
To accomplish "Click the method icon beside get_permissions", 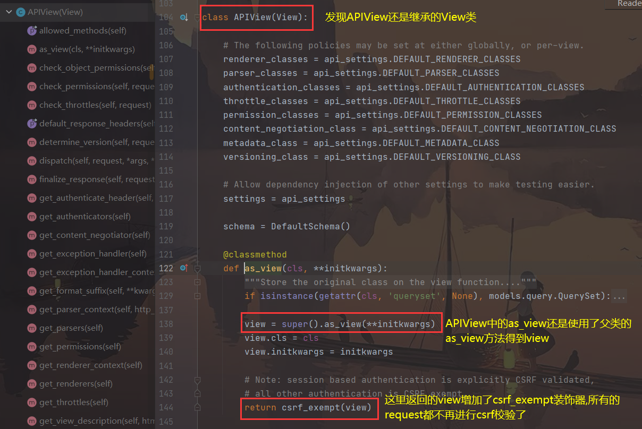I will (32, 347).
